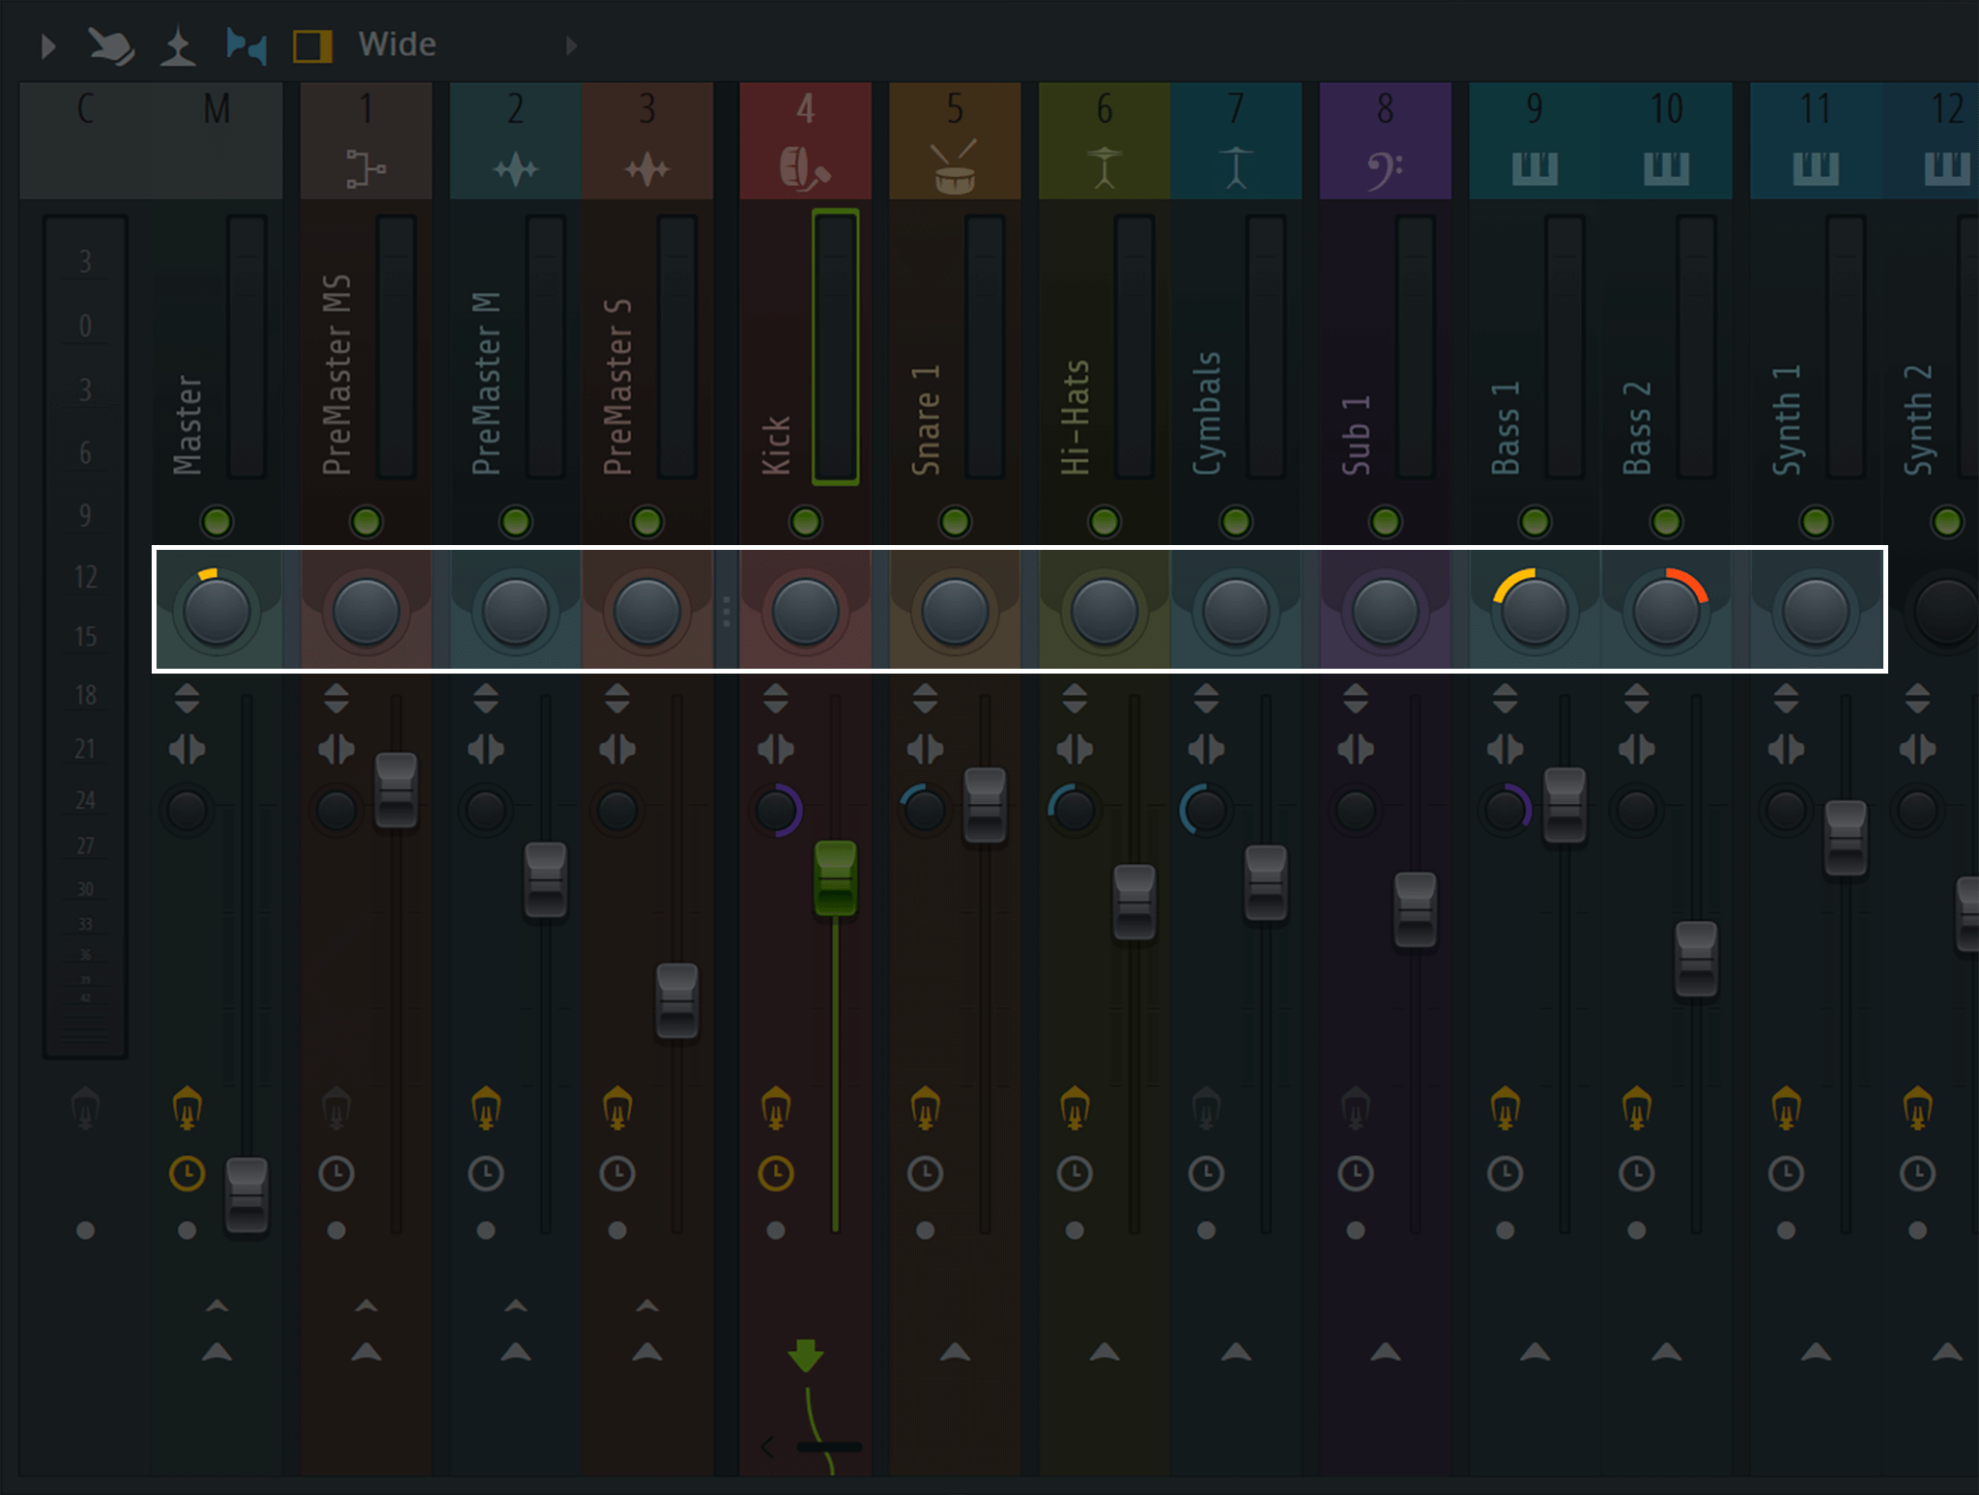
Task: Click the Master pan knob
Action: point(216,611)
